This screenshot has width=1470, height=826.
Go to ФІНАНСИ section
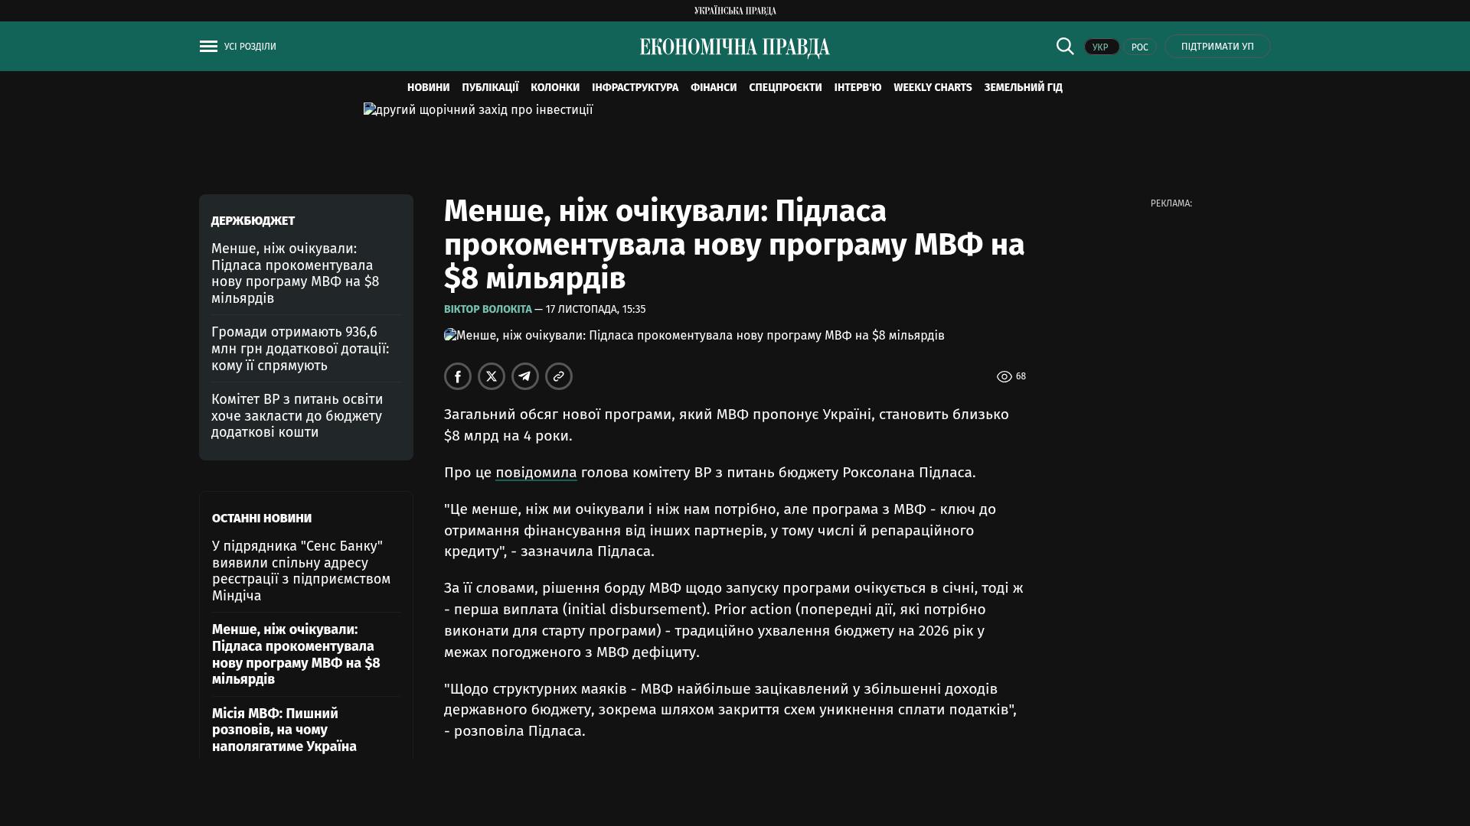tap(713, 88)
